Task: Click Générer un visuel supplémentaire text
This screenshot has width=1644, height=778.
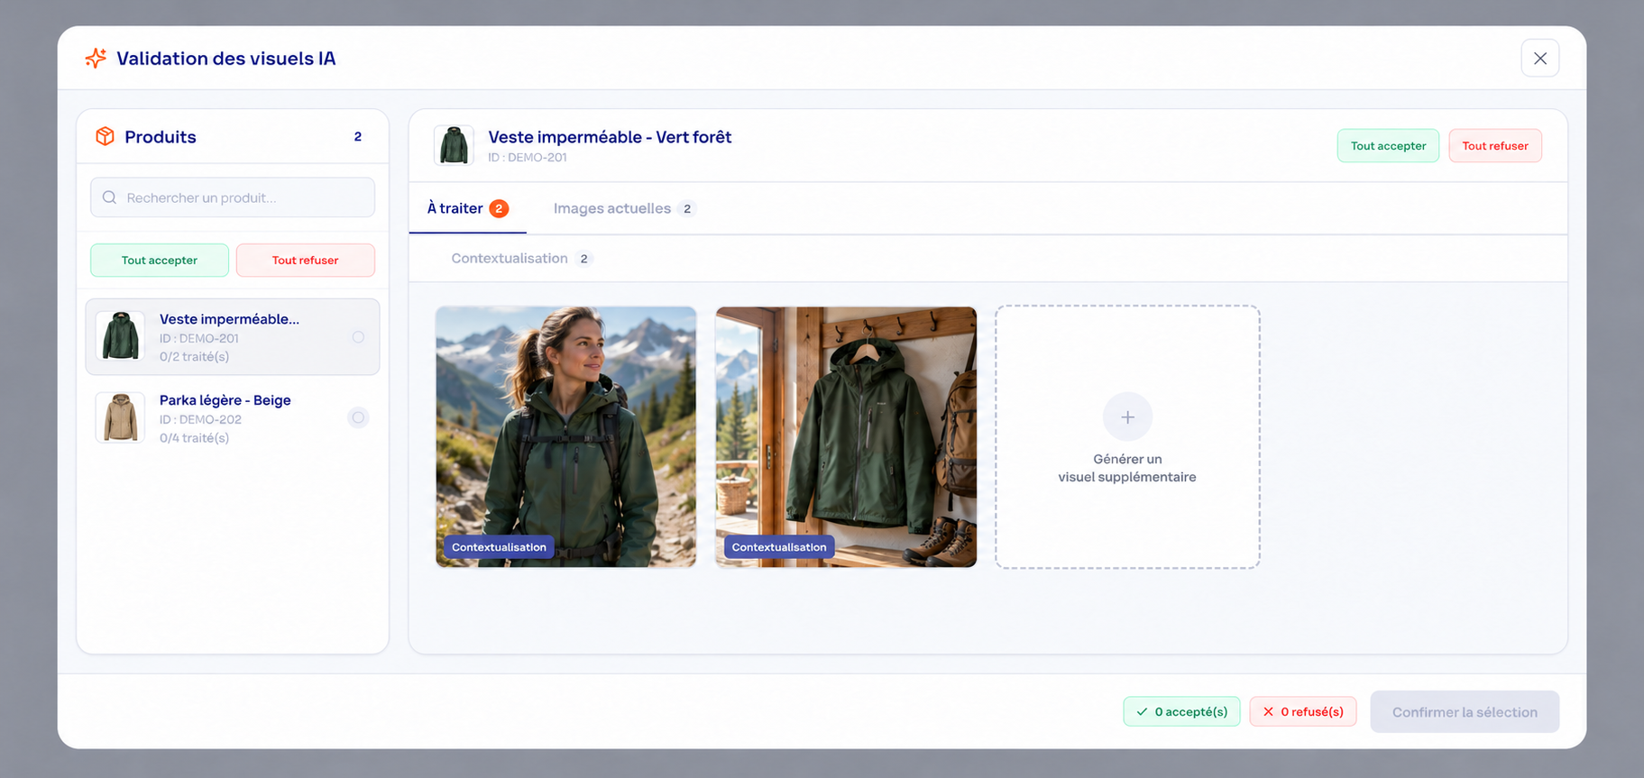Action: [1127, 468]
